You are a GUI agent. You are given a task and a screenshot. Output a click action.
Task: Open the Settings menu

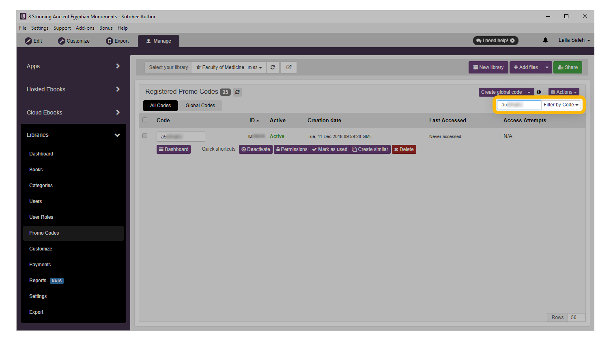pos(40,28)
